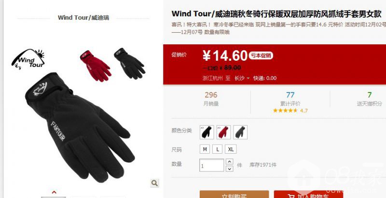Image resolution: width=386 pixels, height=198 pixels.
Task: Open the 长沙 destination city dropdown
Action: coord(242,78)
